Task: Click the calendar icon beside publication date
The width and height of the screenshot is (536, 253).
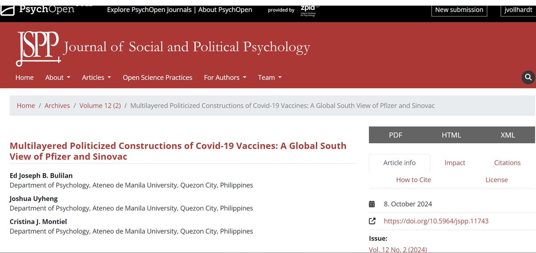Action: pyautogui.click(x=372, y=204)
